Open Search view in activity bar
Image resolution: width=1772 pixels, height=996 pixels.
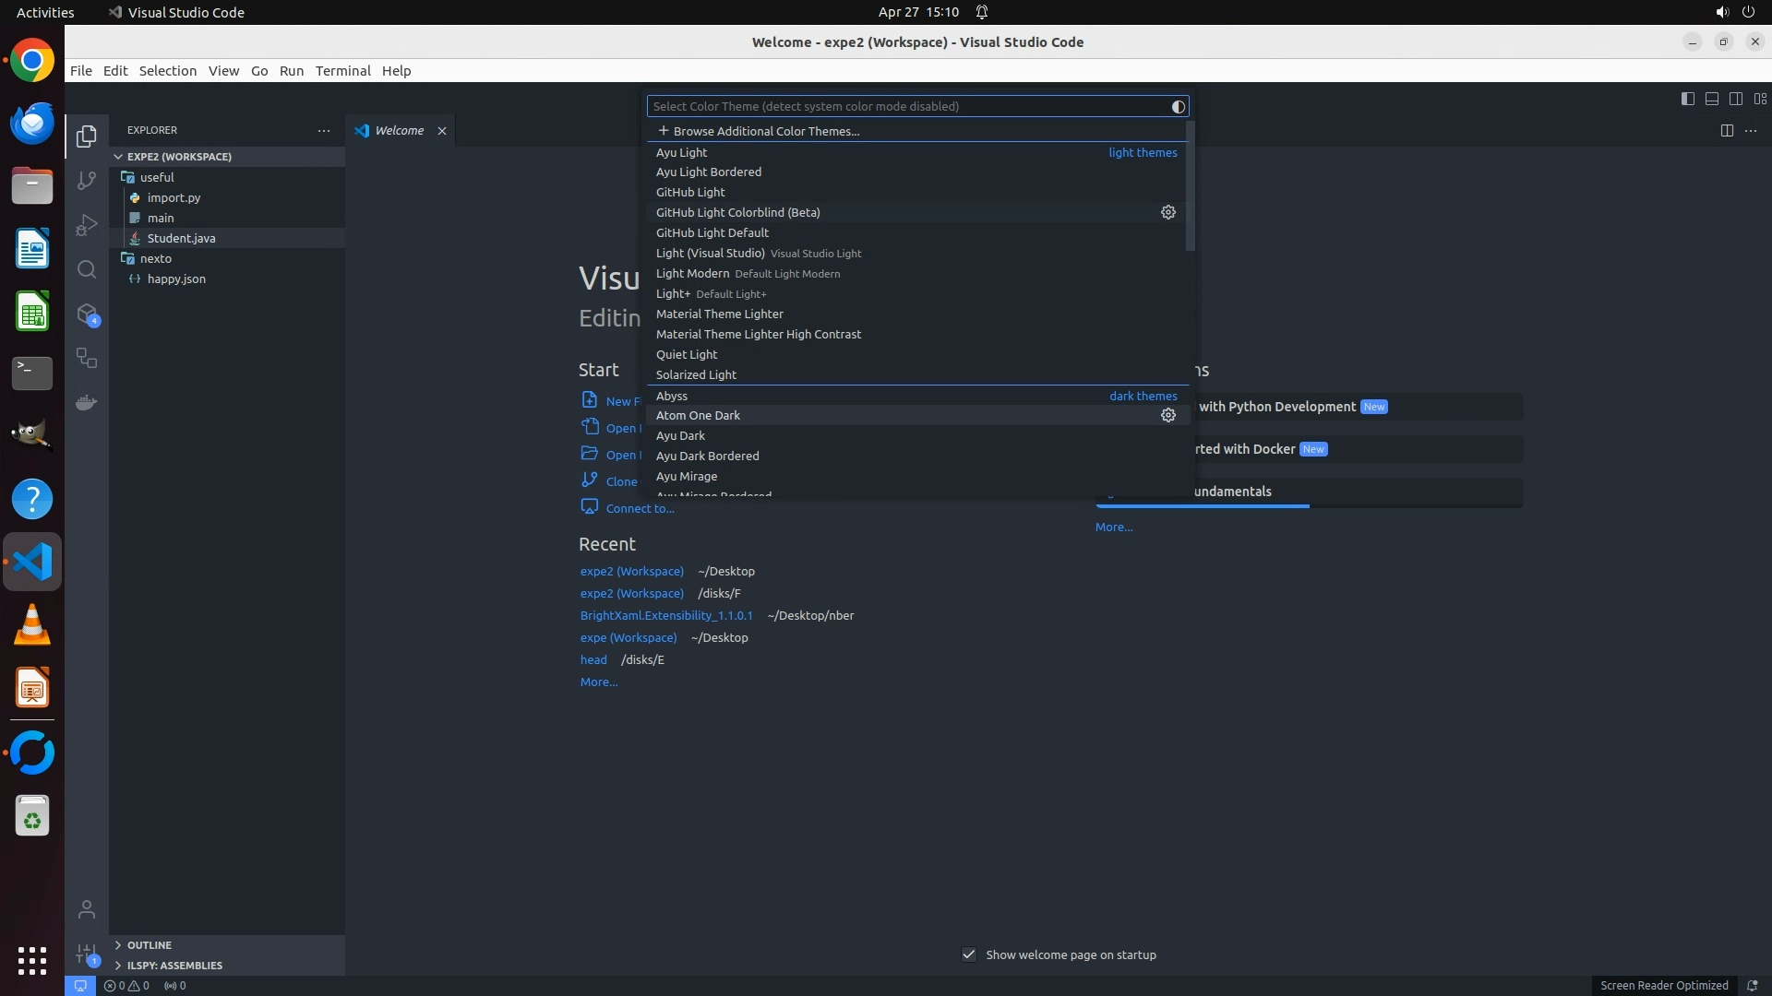tap(87, 269)
